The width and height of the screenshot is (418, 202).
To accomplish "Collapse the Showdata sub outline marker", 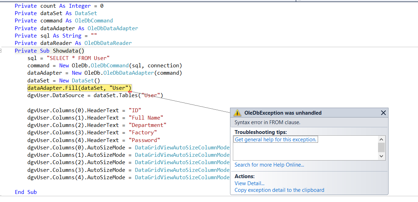I will click(1, 50).
